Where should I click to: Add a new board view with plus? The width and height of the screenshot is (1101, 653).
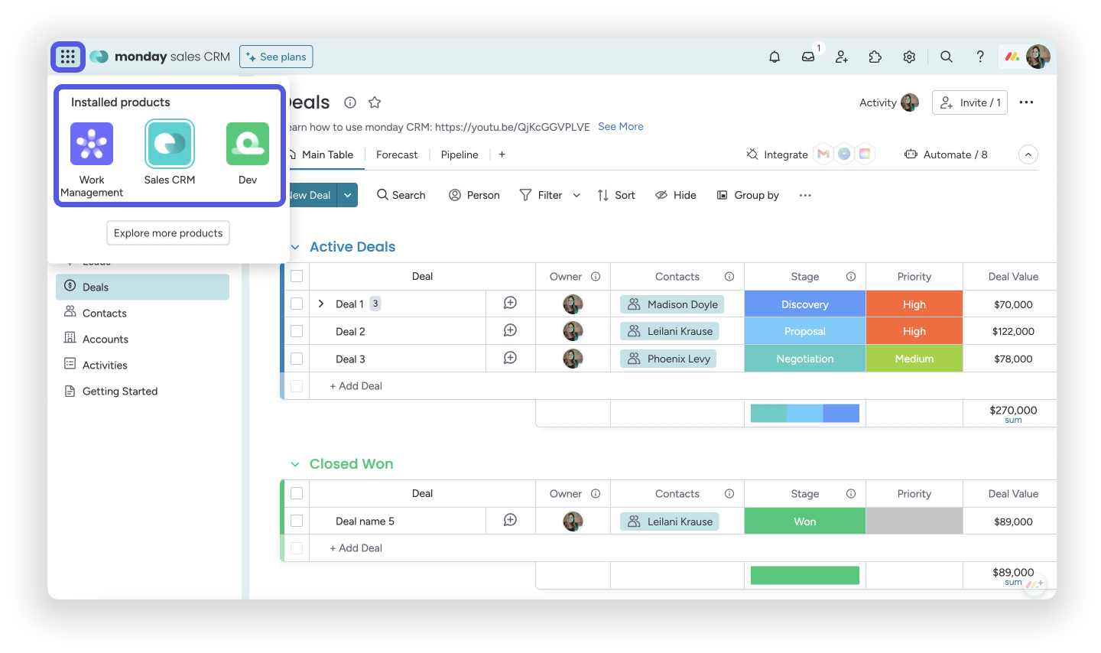coord(502,154)
